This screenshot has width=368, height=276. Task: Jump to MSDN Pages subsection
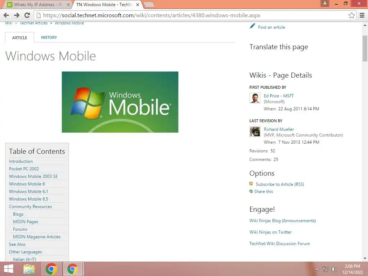26,221
